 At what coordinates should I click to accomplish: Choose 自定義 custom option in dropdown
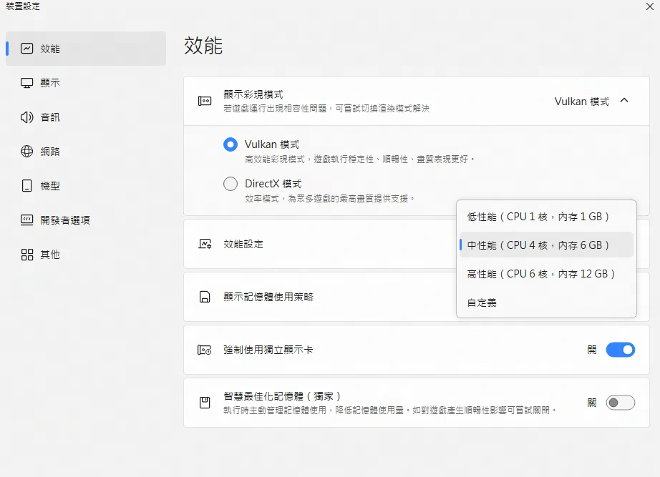click(x=546, y=303)
